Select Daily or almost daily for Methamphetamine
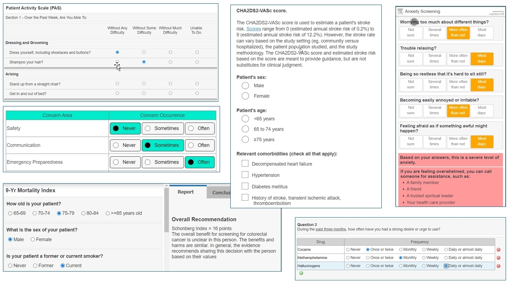Screen dimensions: 511x284 (x=446, y=258)
